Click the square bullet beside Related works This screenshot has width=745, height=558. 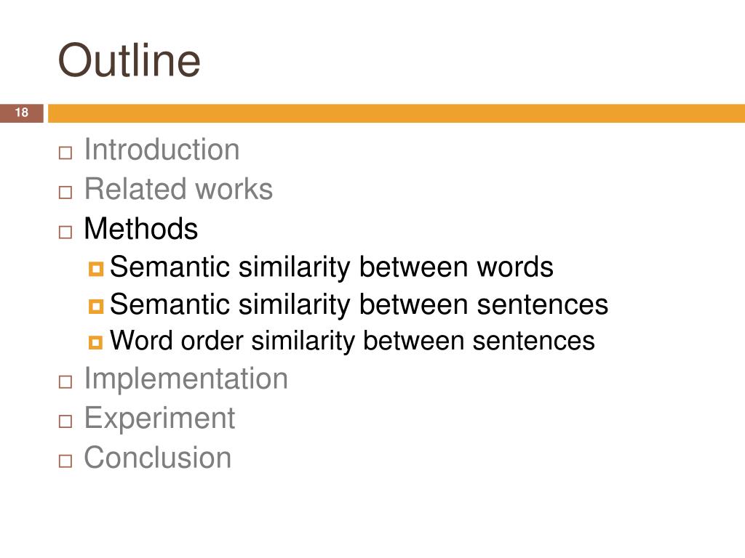(65, 192)
